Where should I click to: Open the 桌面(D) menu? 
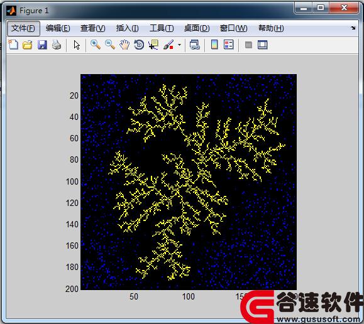(x=197, y=28)
